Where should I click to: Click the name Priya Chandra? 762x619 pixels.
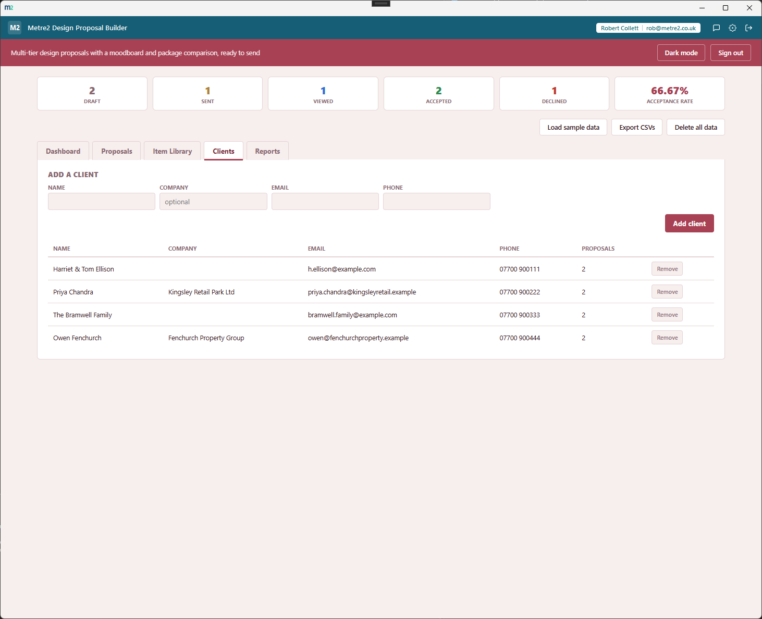pos(73,292)
